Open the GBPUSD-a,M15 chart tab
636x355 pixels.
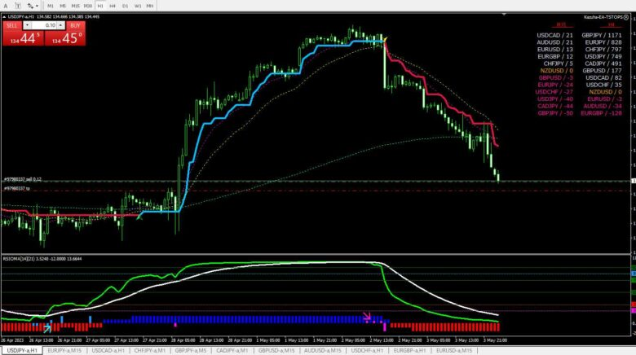pos(276,350)
